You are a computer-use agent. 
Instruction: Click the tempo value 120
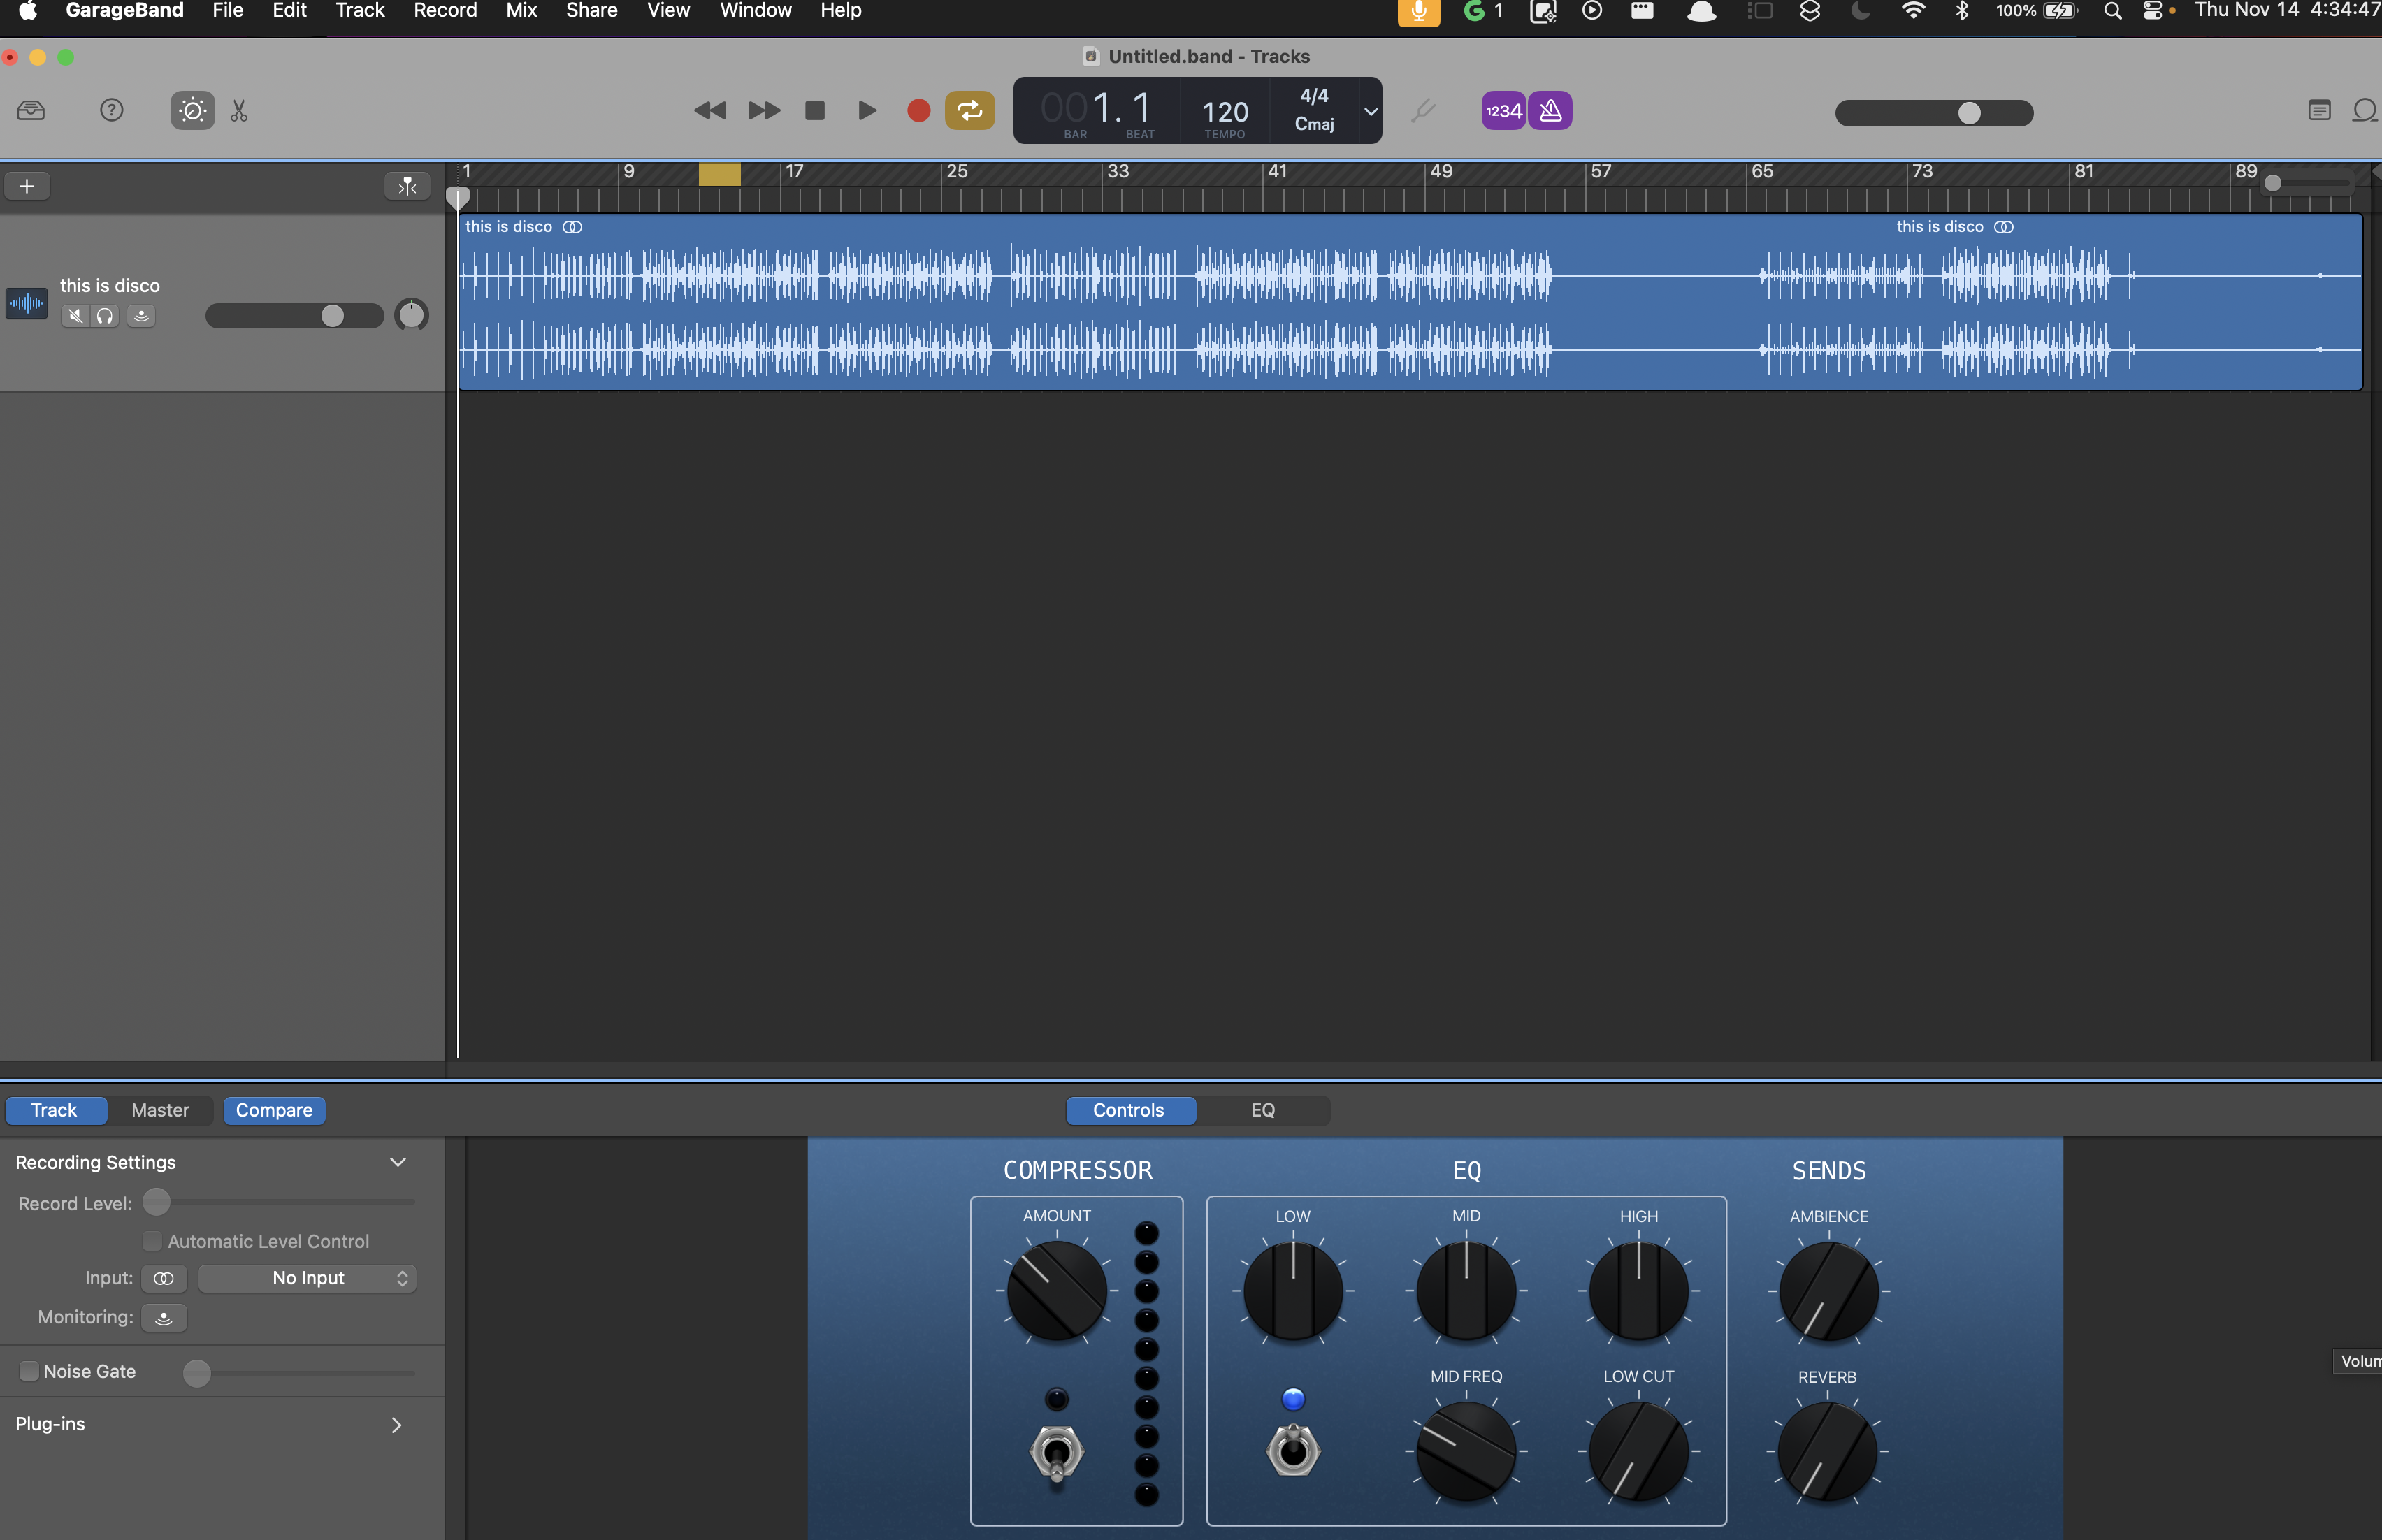pyautogui.click(x=1225, y=111)
